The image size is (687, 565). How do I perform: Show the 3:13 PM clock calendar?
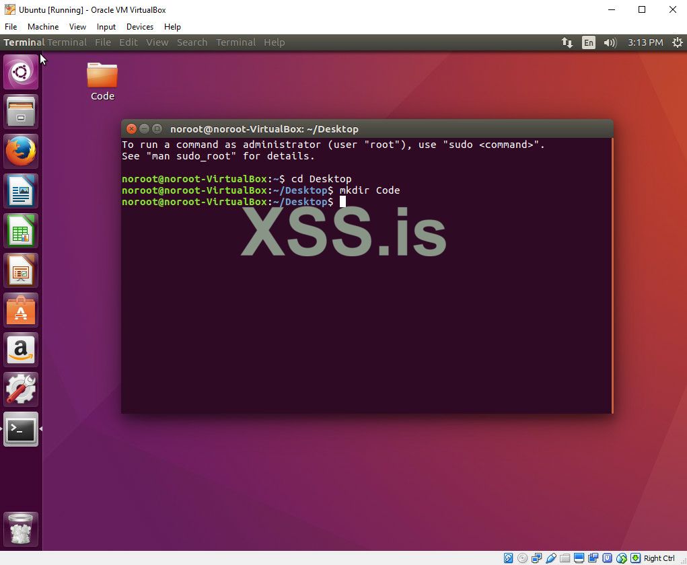point(645,42)
